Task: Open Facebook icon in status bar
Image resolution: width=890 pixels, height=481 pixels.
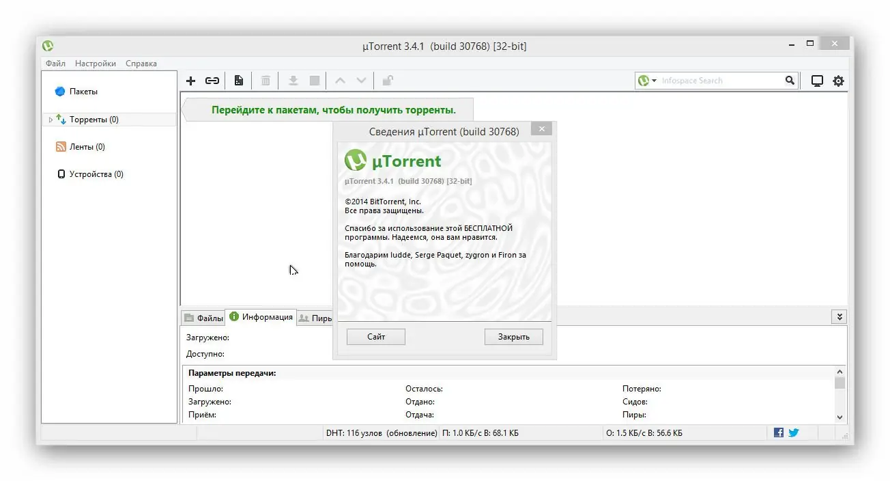Action: [x=779, y=432]
